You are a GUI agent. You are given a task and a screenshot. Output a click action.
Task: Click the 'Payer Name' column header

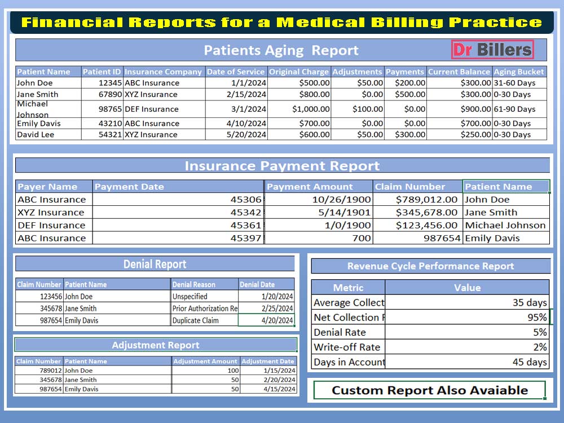tap(54, 186)
